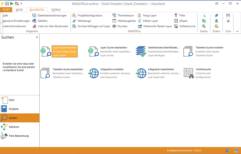Viewport: 241px width, 154px height.
Task: Click the save icon in quick access toolbar
Action: [x=7, y=4]
